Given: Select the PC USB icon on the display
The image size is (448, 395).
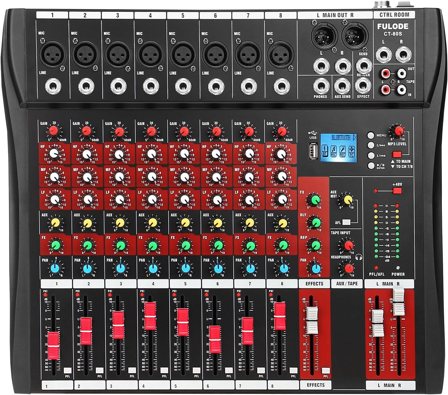Looking at the screenshot, I should 352,151.
